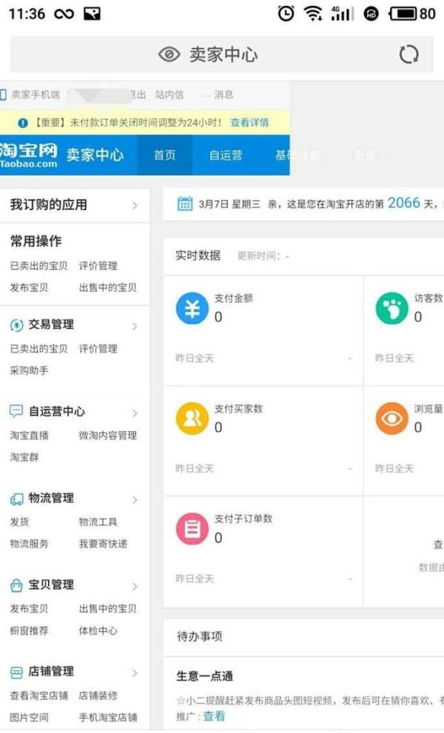Click the pink 支付子订单数 order icon
This screenshot has height=733, width=444.
tap(191, 530)
